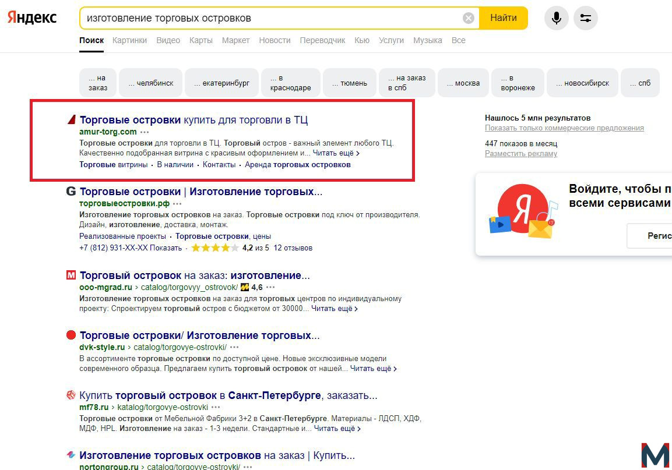Open search settings sliders icon
Screen dimensions: 672x470
point(585,18)
